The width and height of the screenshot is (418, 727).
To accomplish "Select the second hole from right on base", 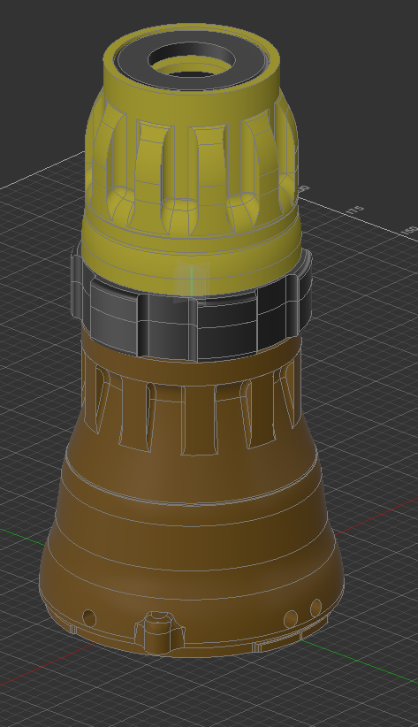I will [291, 618].
